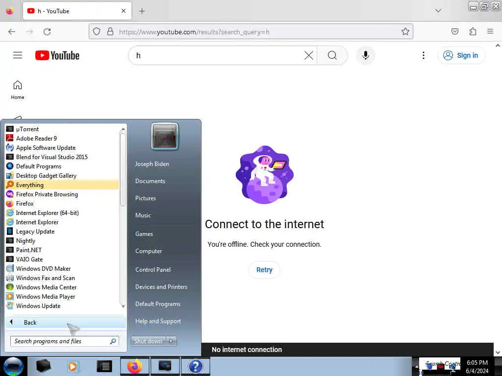Open the YouTube hamburger guide menu
The image size is (502, 376).
[18, 55]
